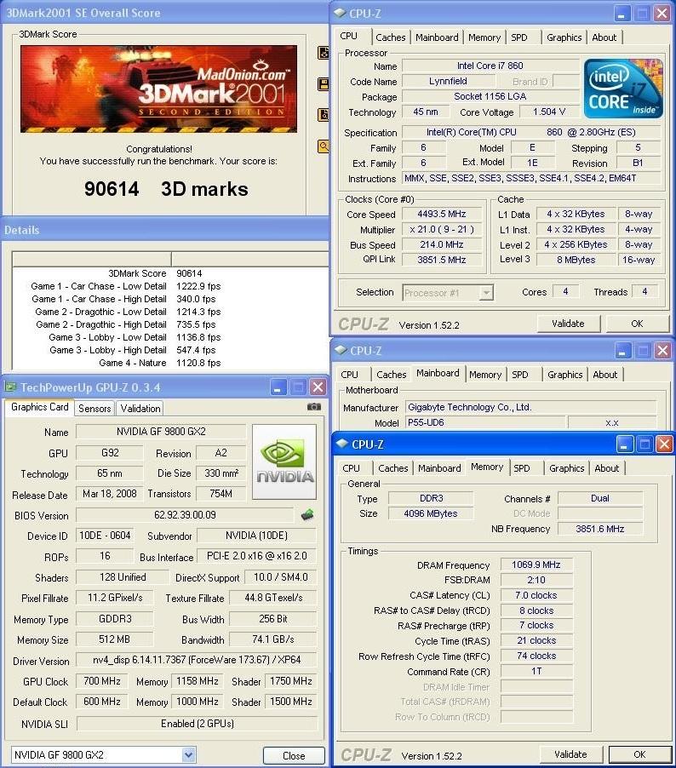The width and height of the screenshot is (676, 768).
Task: Click Validate in the Memory CPU-Z window
Action: click(570, 754)
